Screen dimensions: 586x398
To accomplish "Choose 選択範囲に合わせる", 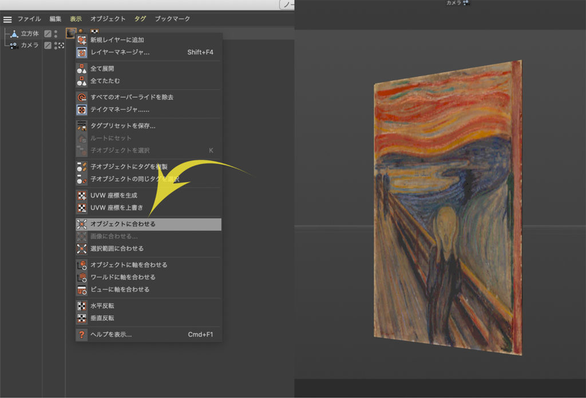I will click(149, 249).
